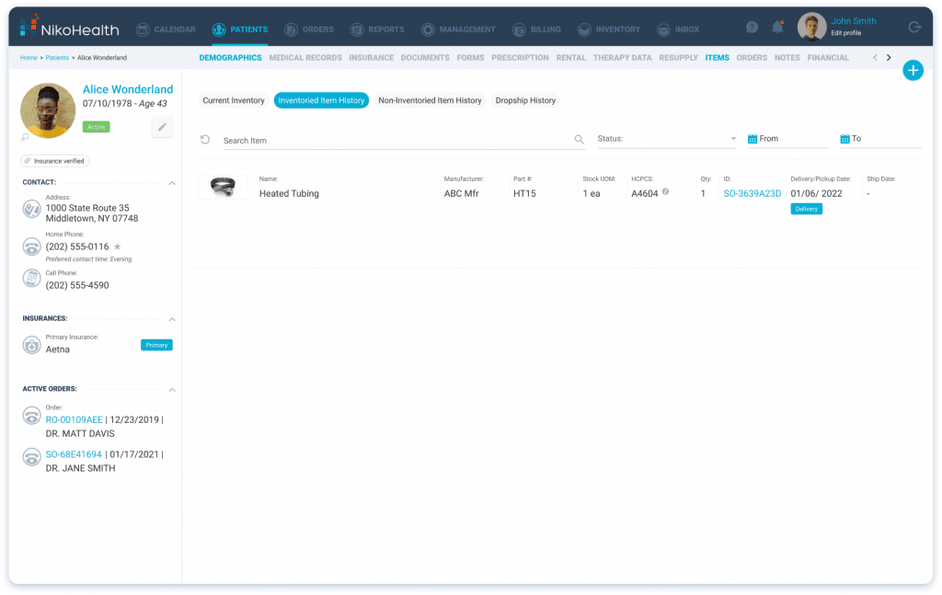This screenshot has height=595, width=942.
Task: Open the Calendar section icon
Action: click(x=142, y=29)
